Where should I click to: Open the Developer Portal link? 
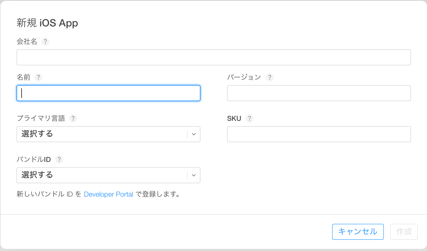[x=108, y=194]
